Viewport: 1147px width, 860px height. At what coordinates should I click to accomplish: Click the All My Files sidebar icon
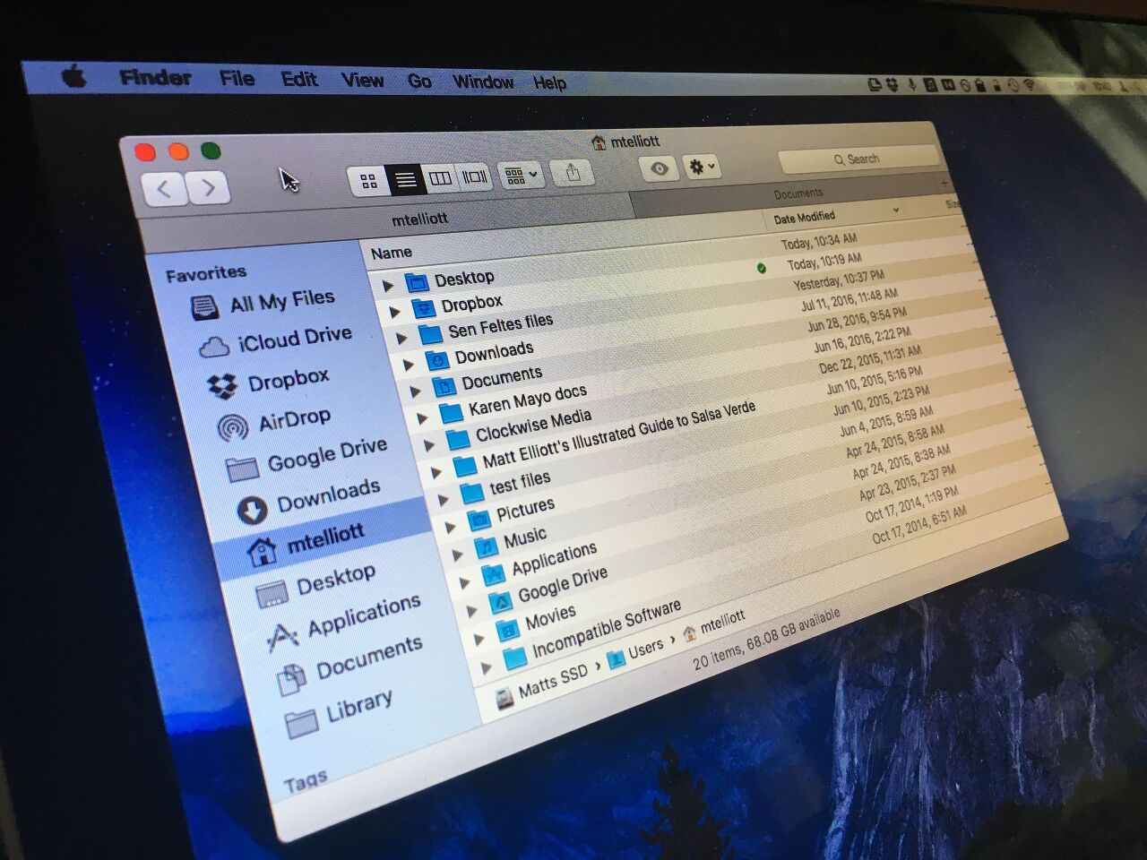coord(204,308)
